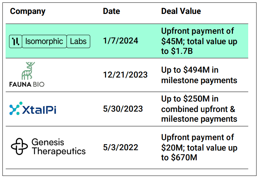Select the 1/7/2024 date cell
This screenshot has width=260, height=178.
click(x=121, y=41)
